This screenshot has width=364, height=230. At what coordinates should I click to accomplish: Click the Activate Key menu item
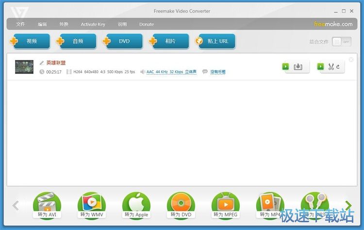pos(93,24)
